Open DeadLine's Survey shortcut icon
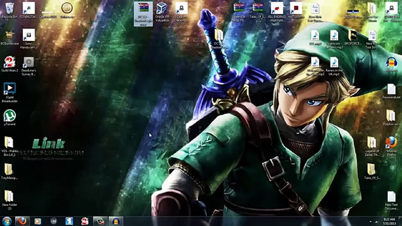This screenshot has width=402, height=226. 29,66
